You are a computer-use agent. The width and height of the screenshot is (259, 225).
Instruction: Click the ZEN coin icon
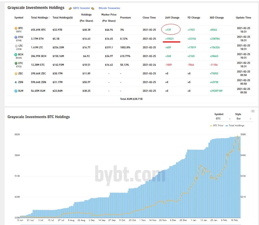[x=16, y=82]
